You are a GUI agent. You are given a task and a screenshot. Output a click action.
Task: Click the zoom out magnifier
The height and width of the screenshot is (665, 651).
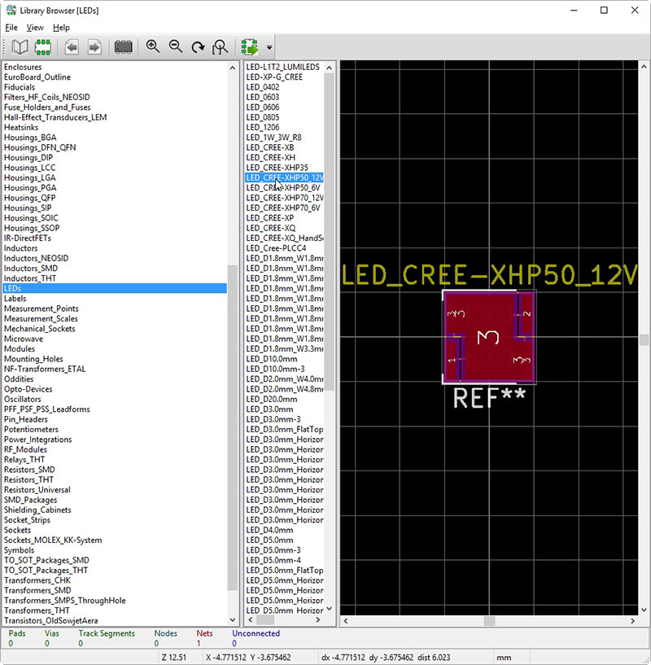coord(175,47)
